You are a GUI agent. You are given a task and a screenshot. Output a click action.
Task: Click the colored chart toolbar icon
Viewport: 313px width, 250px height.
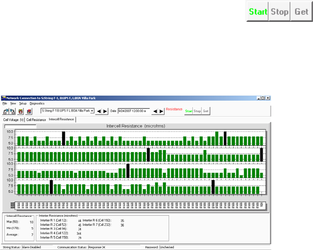(x=29, y=111)
